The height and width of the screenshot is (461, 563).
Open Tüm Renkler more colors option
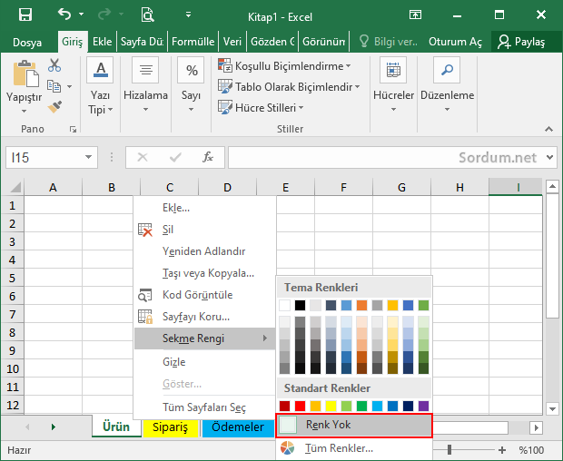click(354, 448)
